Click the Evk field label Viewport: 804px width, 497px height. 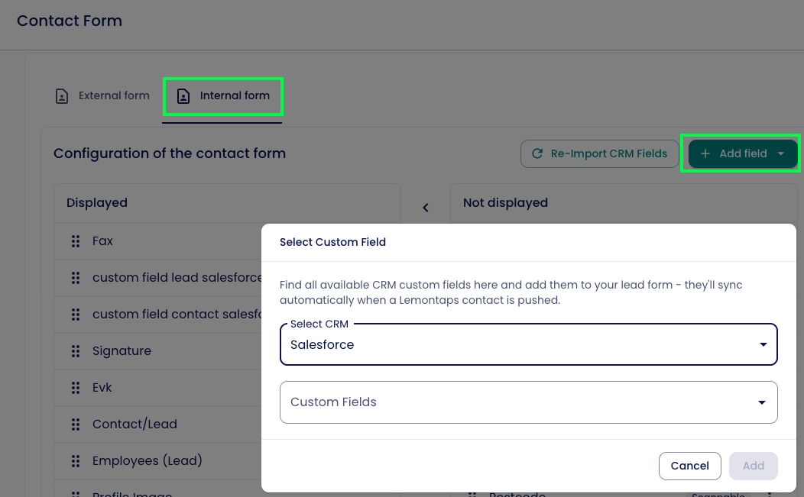coord(102,388)
